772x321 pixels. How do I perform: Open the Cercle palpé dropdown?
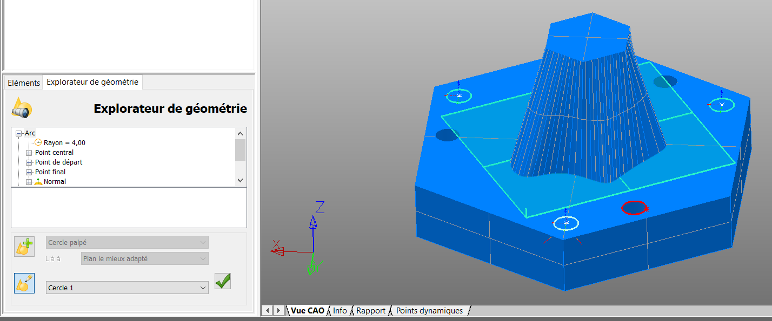[x=203, y=243]
